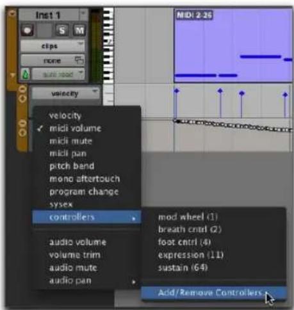Select the MIDI 2-26 clip label
The height and width of the screenshot is (310, 294).
point(194,15)
